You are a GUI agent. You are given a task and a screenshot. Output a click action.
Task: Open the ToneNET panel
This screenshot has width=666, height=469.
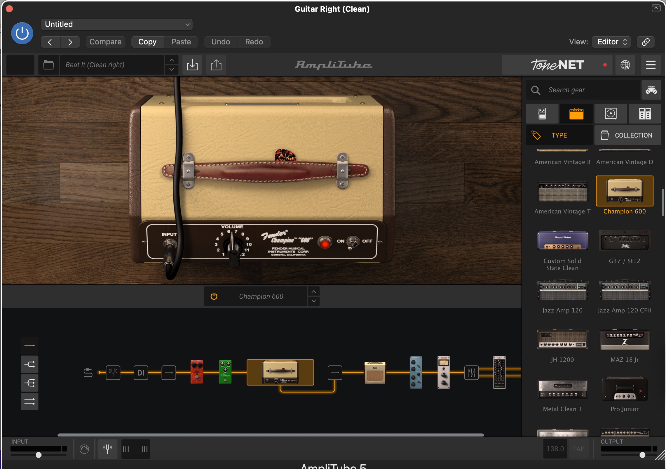[x=557, y=65]
